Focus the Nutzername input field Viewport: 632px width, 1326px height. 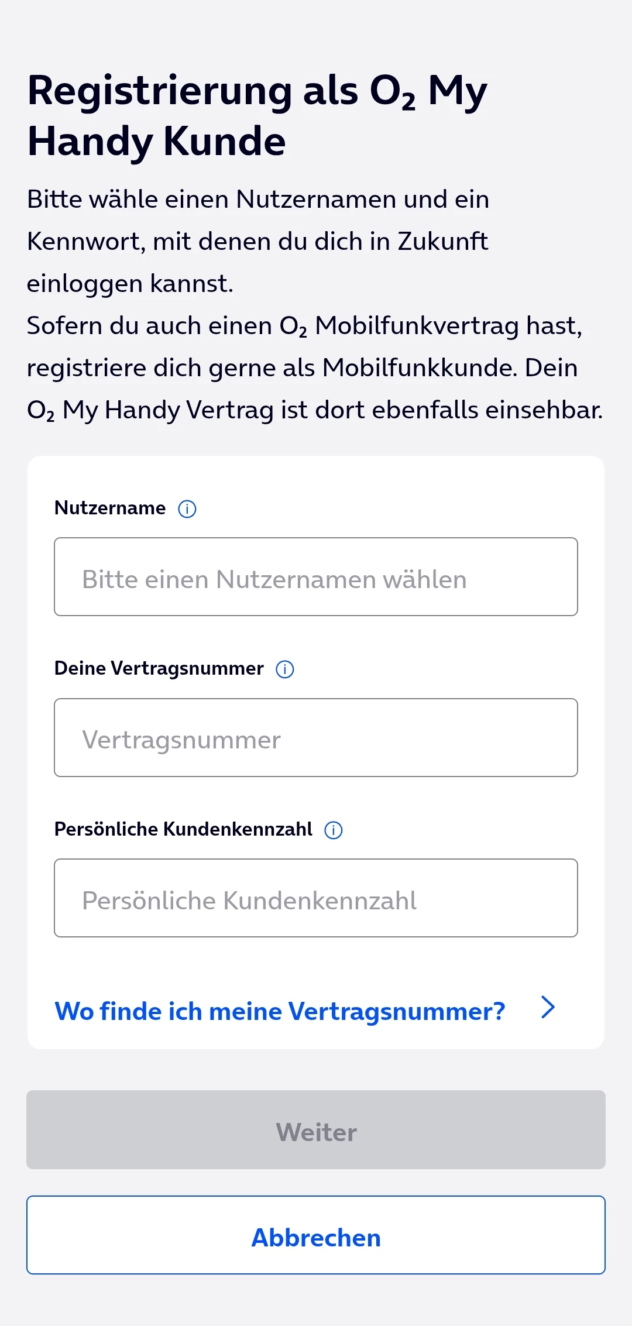pyautogui.click(x=316, y=577)
